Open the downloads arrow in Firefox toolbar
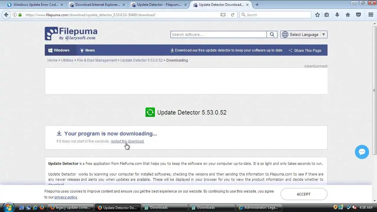 pyautogui.click(x=337, y=15)
